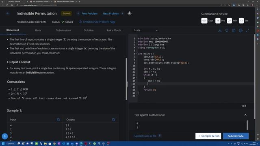
Task: Go to Prev Problem
Action: pos(89,13)
